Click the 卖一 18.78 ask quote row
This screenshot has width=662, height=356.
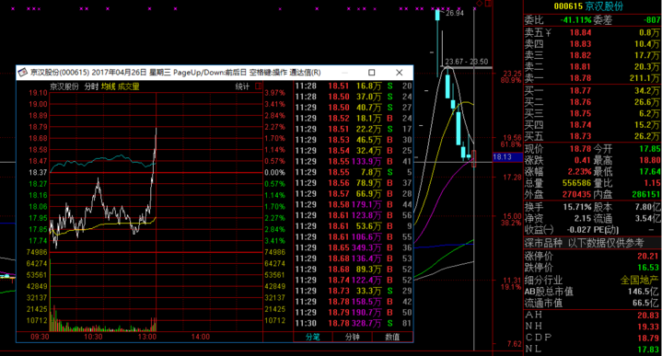pos(592,78)
